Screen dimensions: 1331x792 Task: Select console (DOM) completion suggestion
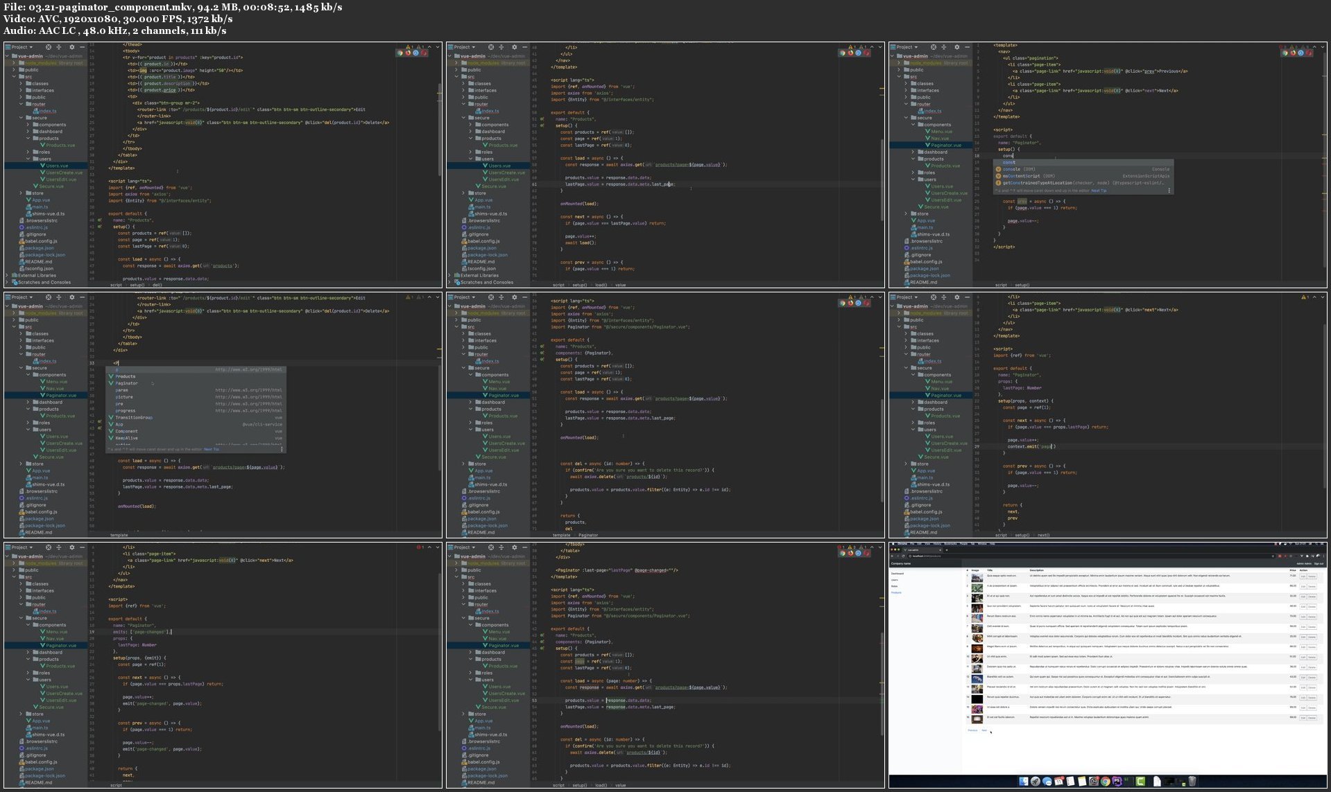pyautogui.click(x=1083, y=169)
